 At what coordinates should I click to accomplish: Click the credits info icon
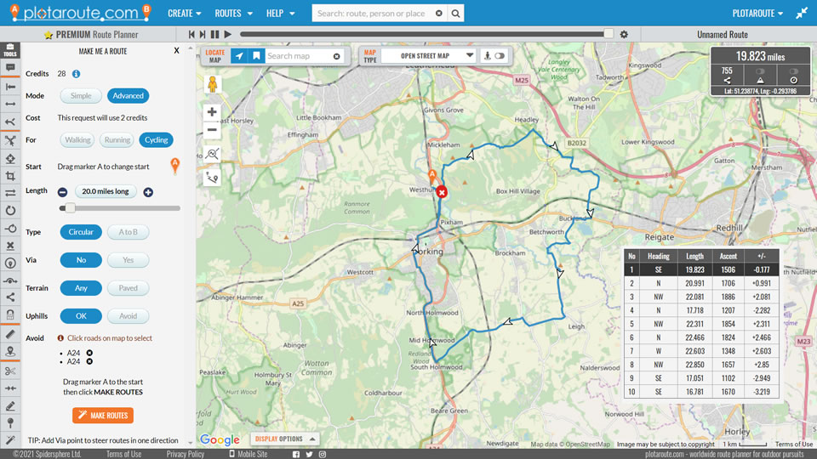click(76, 74)
